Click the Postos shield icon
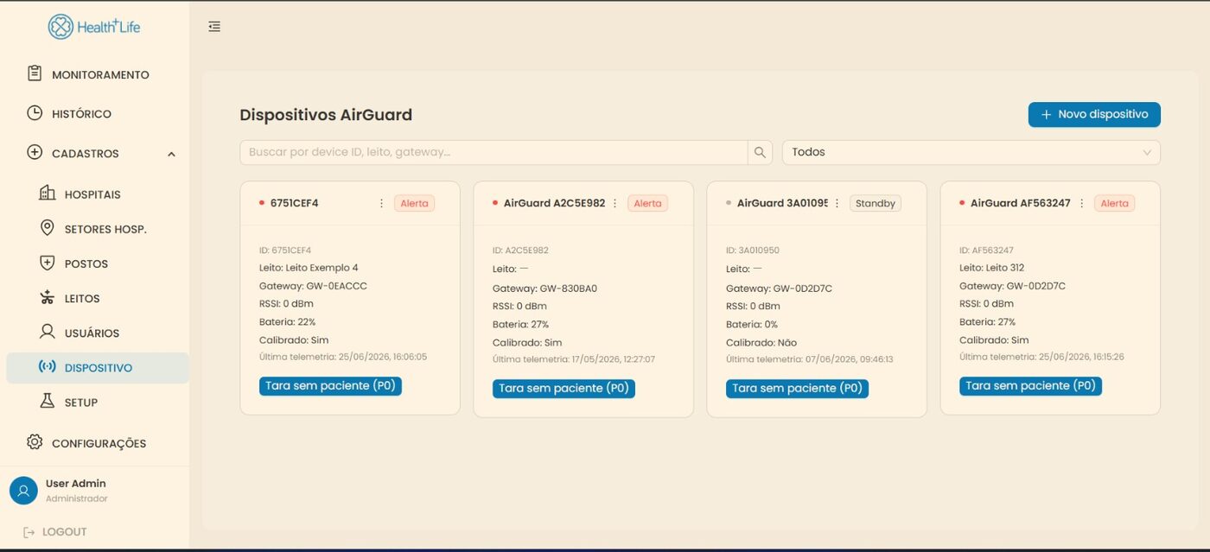The height and width of the screenshot is (552, 1210). click(48, 263)
